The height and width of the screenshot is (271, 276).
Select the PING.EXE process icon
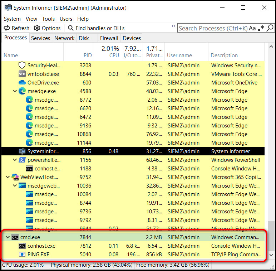coord(22,255)
